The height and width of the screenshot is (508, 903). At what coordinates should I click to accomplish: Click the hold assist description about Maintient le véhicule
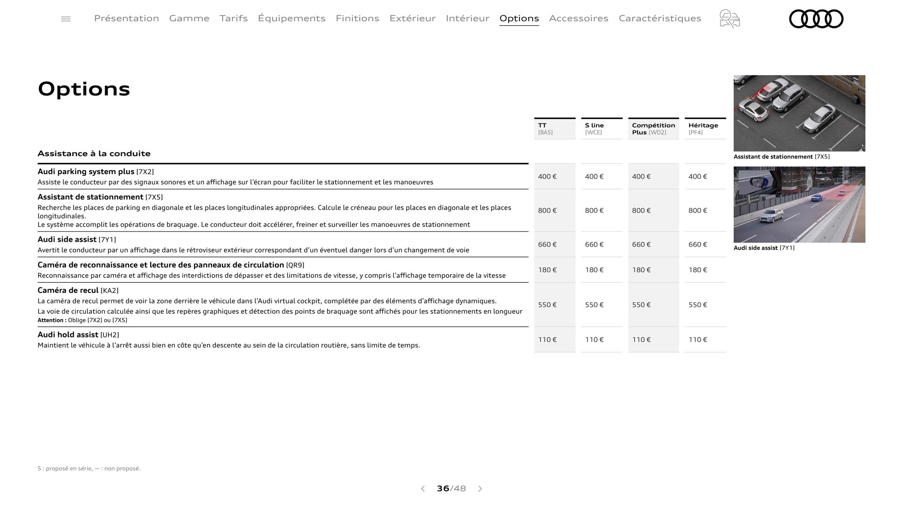pyautogui.click(x=229, y=345)
